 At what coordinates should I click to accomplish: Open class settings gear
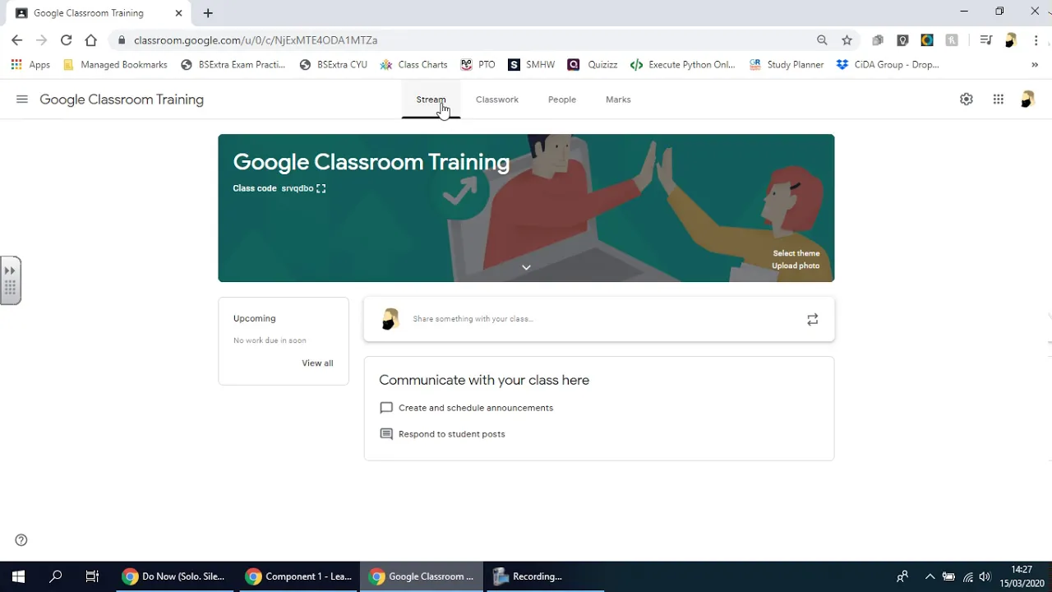click(x=967, y=99)
